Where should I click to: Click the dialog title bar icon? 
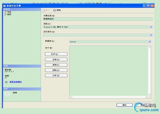(x=5, y=6)
